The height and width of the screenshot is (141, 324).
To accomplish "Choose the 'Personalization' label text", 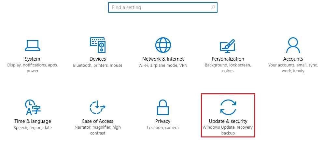I will (228, 59).
